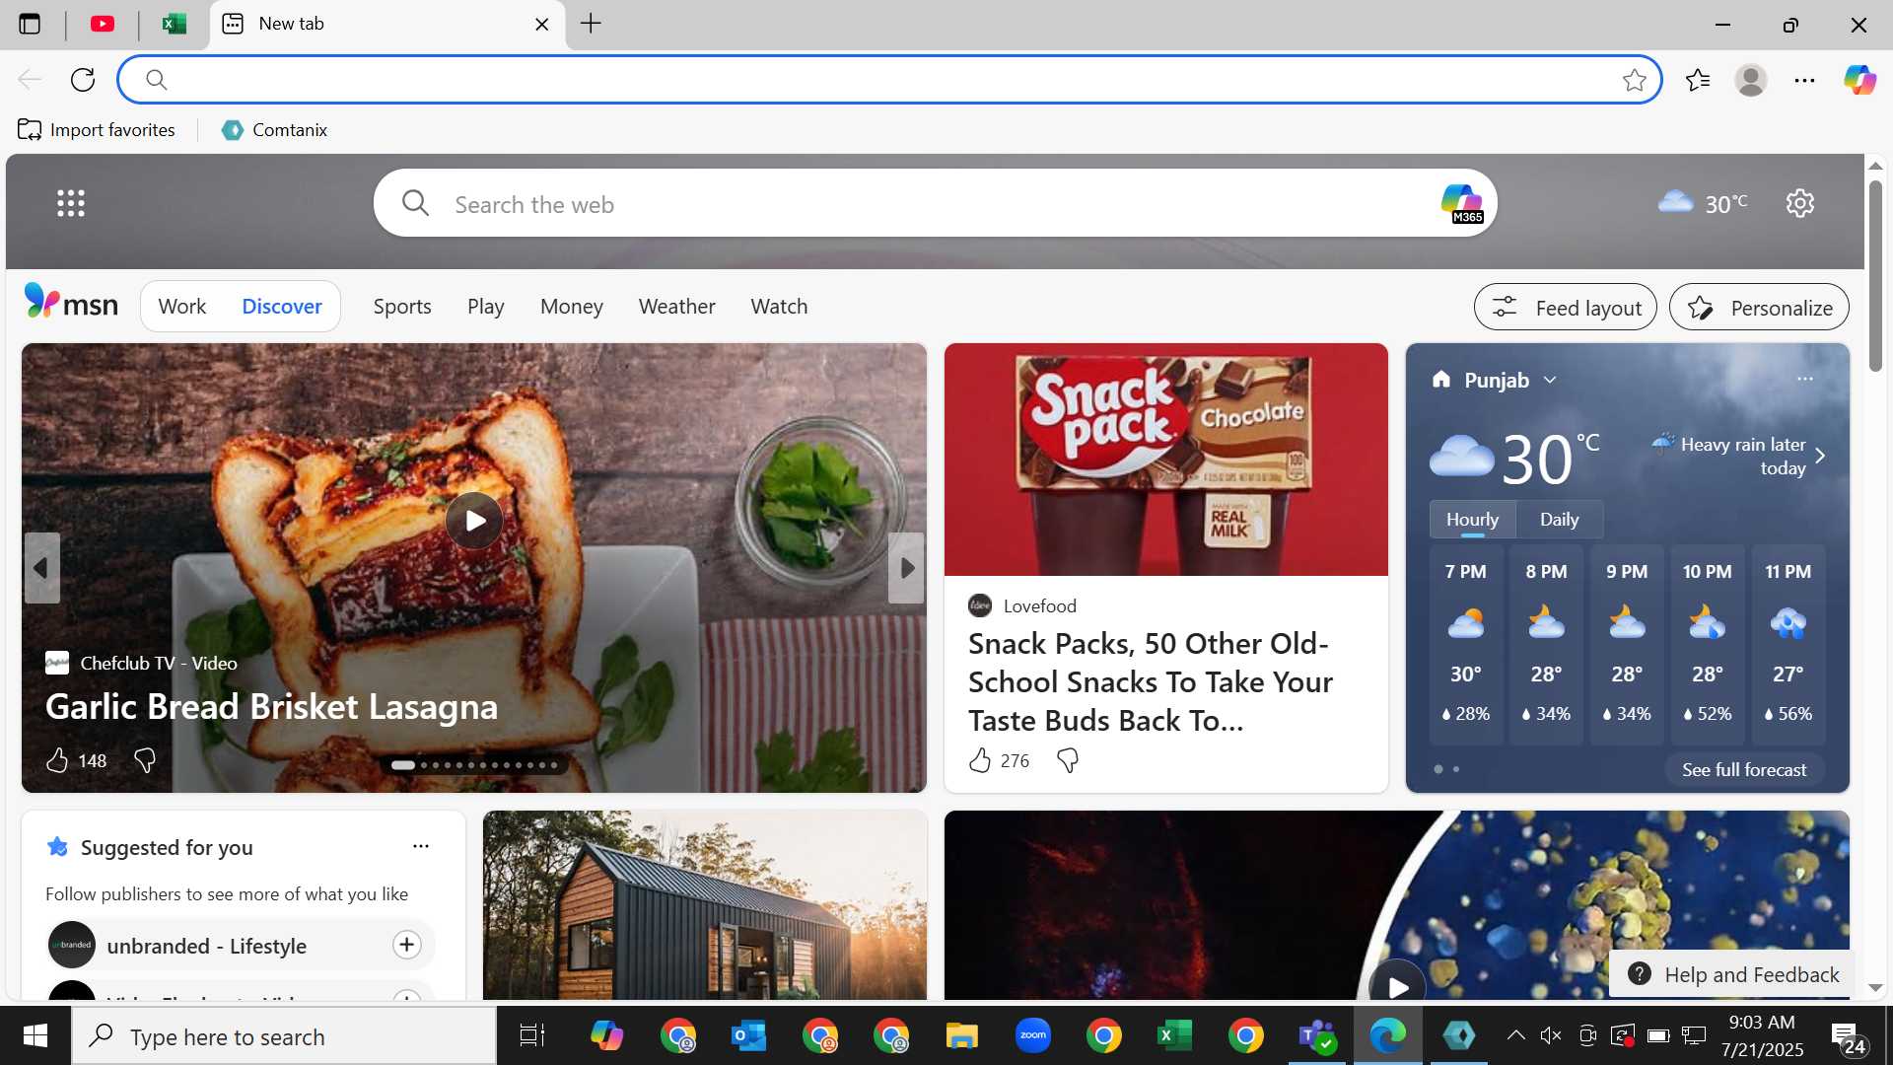Open the Copilot sidebar icon

(1859, 80)
